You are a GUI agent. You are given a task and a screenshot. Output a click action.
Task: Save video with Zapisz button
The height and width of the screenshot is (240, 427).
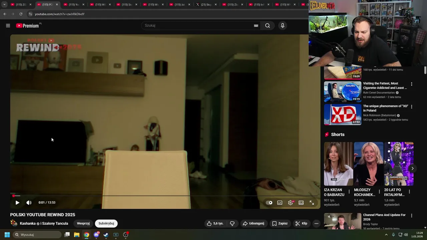click(x=280, y=223)
